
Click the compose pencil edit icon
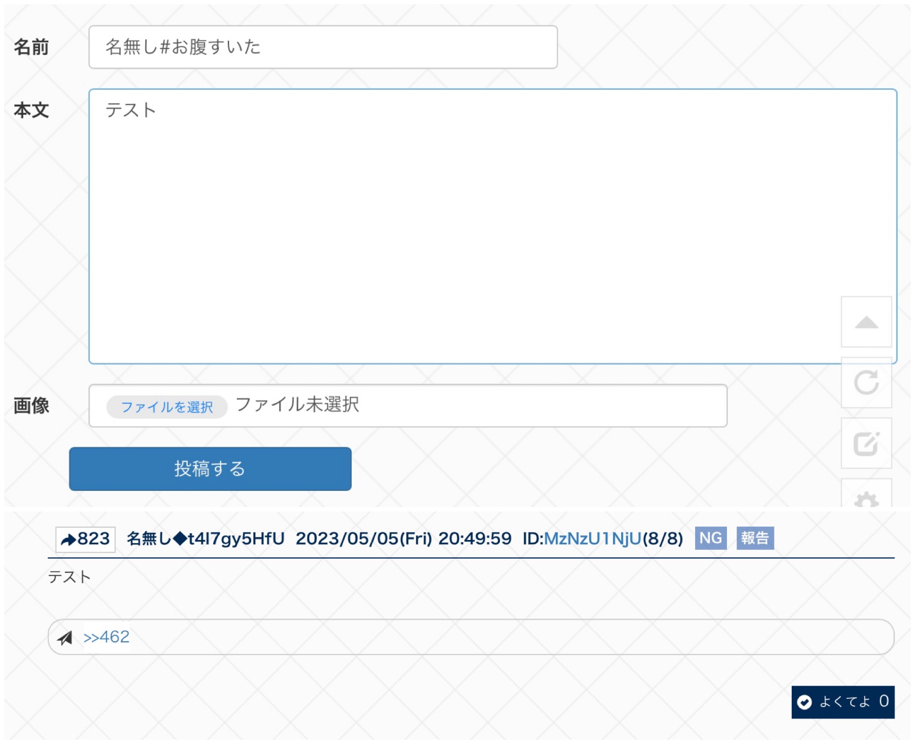[x=866, y=443]
